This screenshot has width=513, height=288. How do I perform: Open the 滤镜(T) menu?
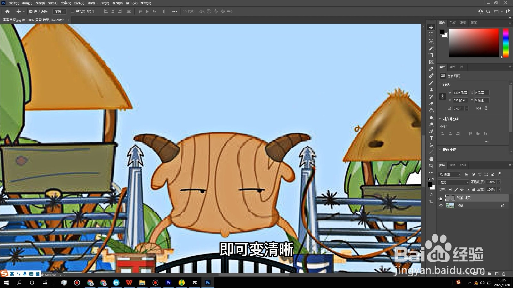point(92,3)
